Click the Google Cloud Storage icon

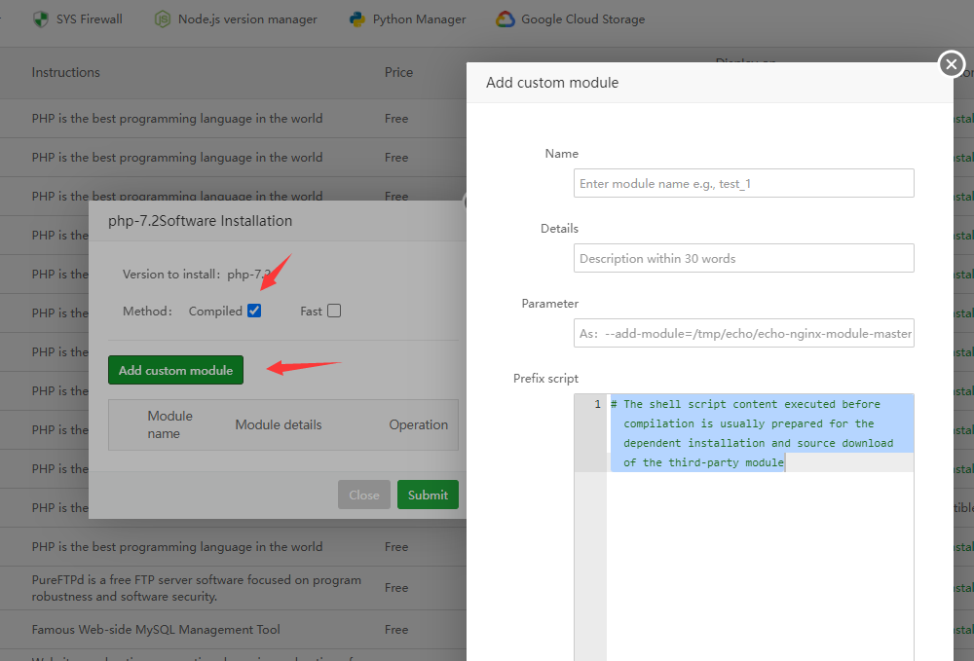tap(505, 19)
